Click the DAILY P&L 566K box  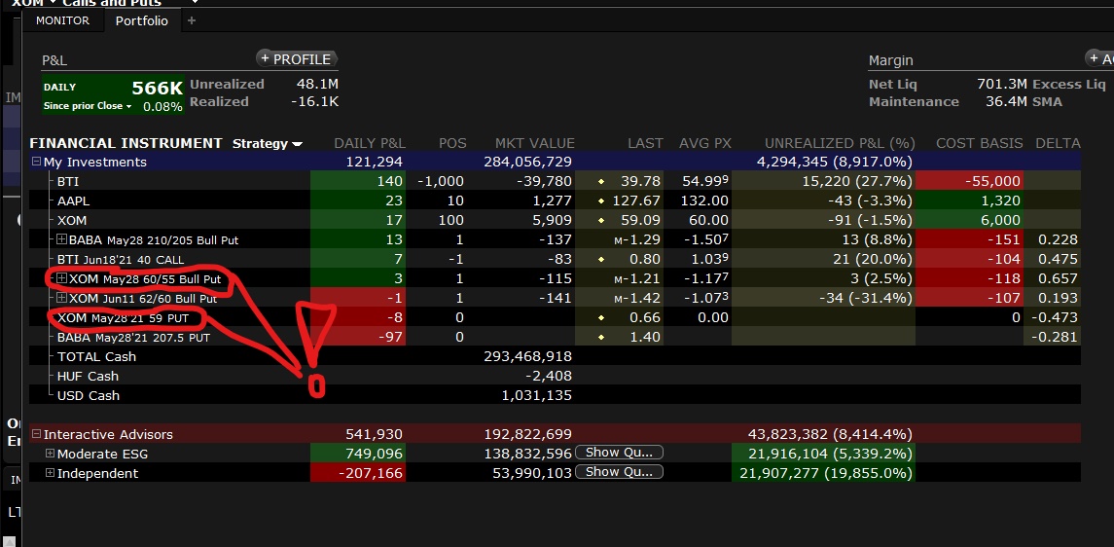click(x=112, y=94)
